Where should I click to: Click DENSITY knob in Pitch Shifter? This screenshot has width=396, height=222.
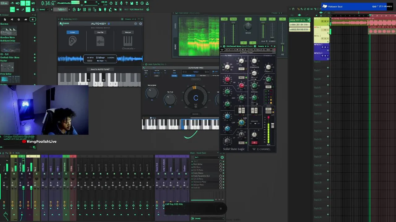click(x=248, y=27)
